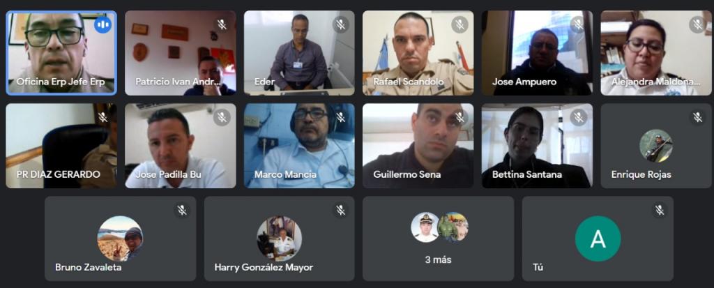This screenshot has width=714, height=288.
Task: Click muted microphone icon on Rafael Scandolo tile
Action: (x=459, y=24)
